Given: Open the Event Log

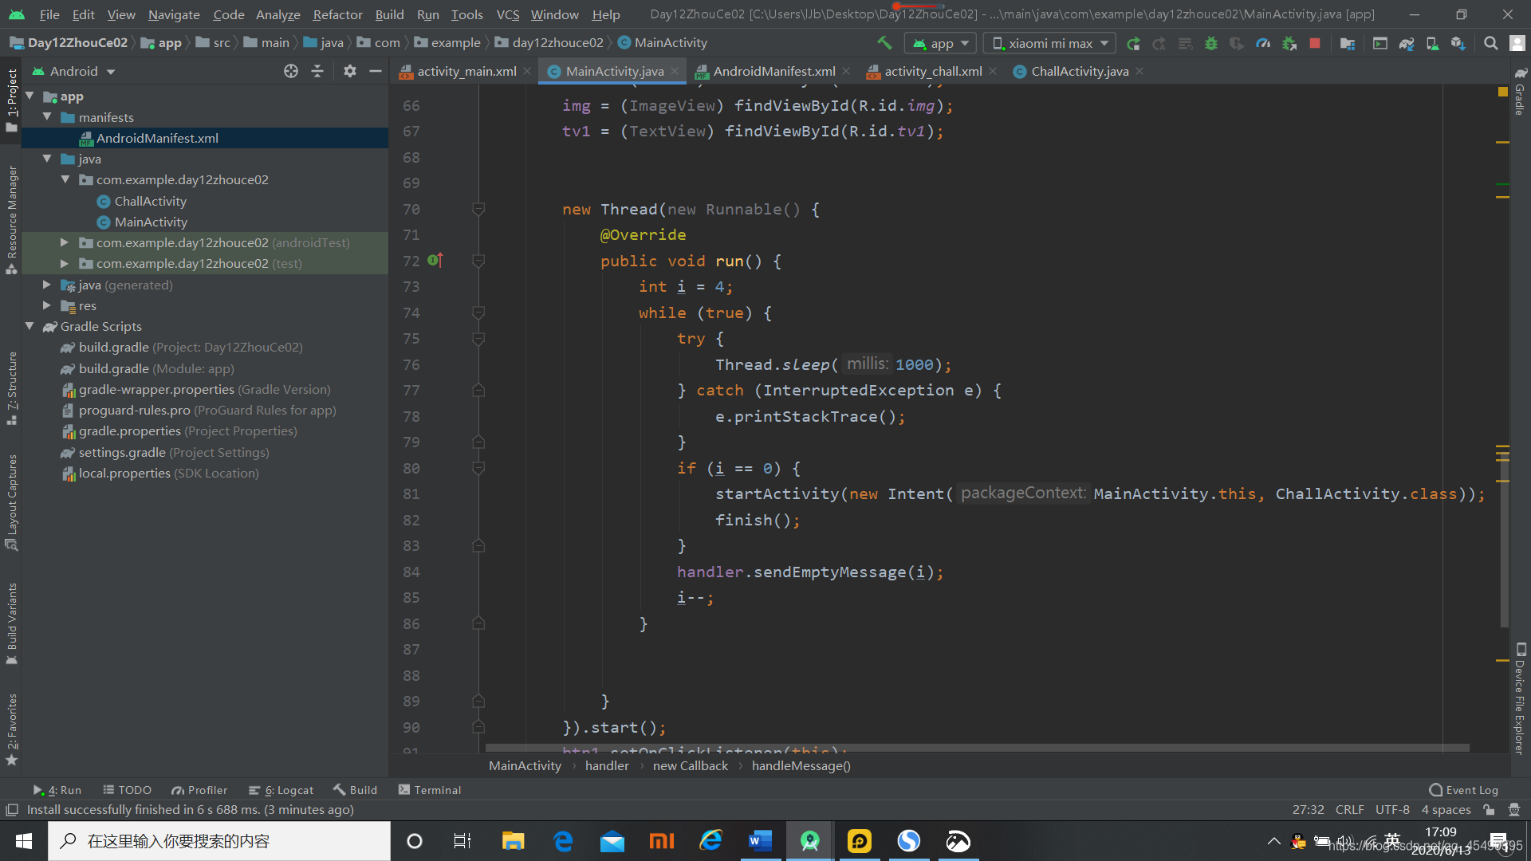Looking at the screenshot, I should pyautogui.click(x=1464, y=790).
